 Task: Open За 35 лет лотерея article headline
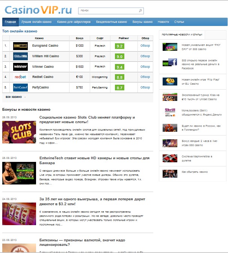pos(92,201)
